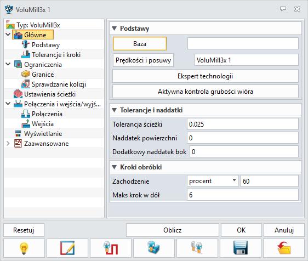Select the Ograniczenia tree label

pyautogui.click(x=43, y=65)
